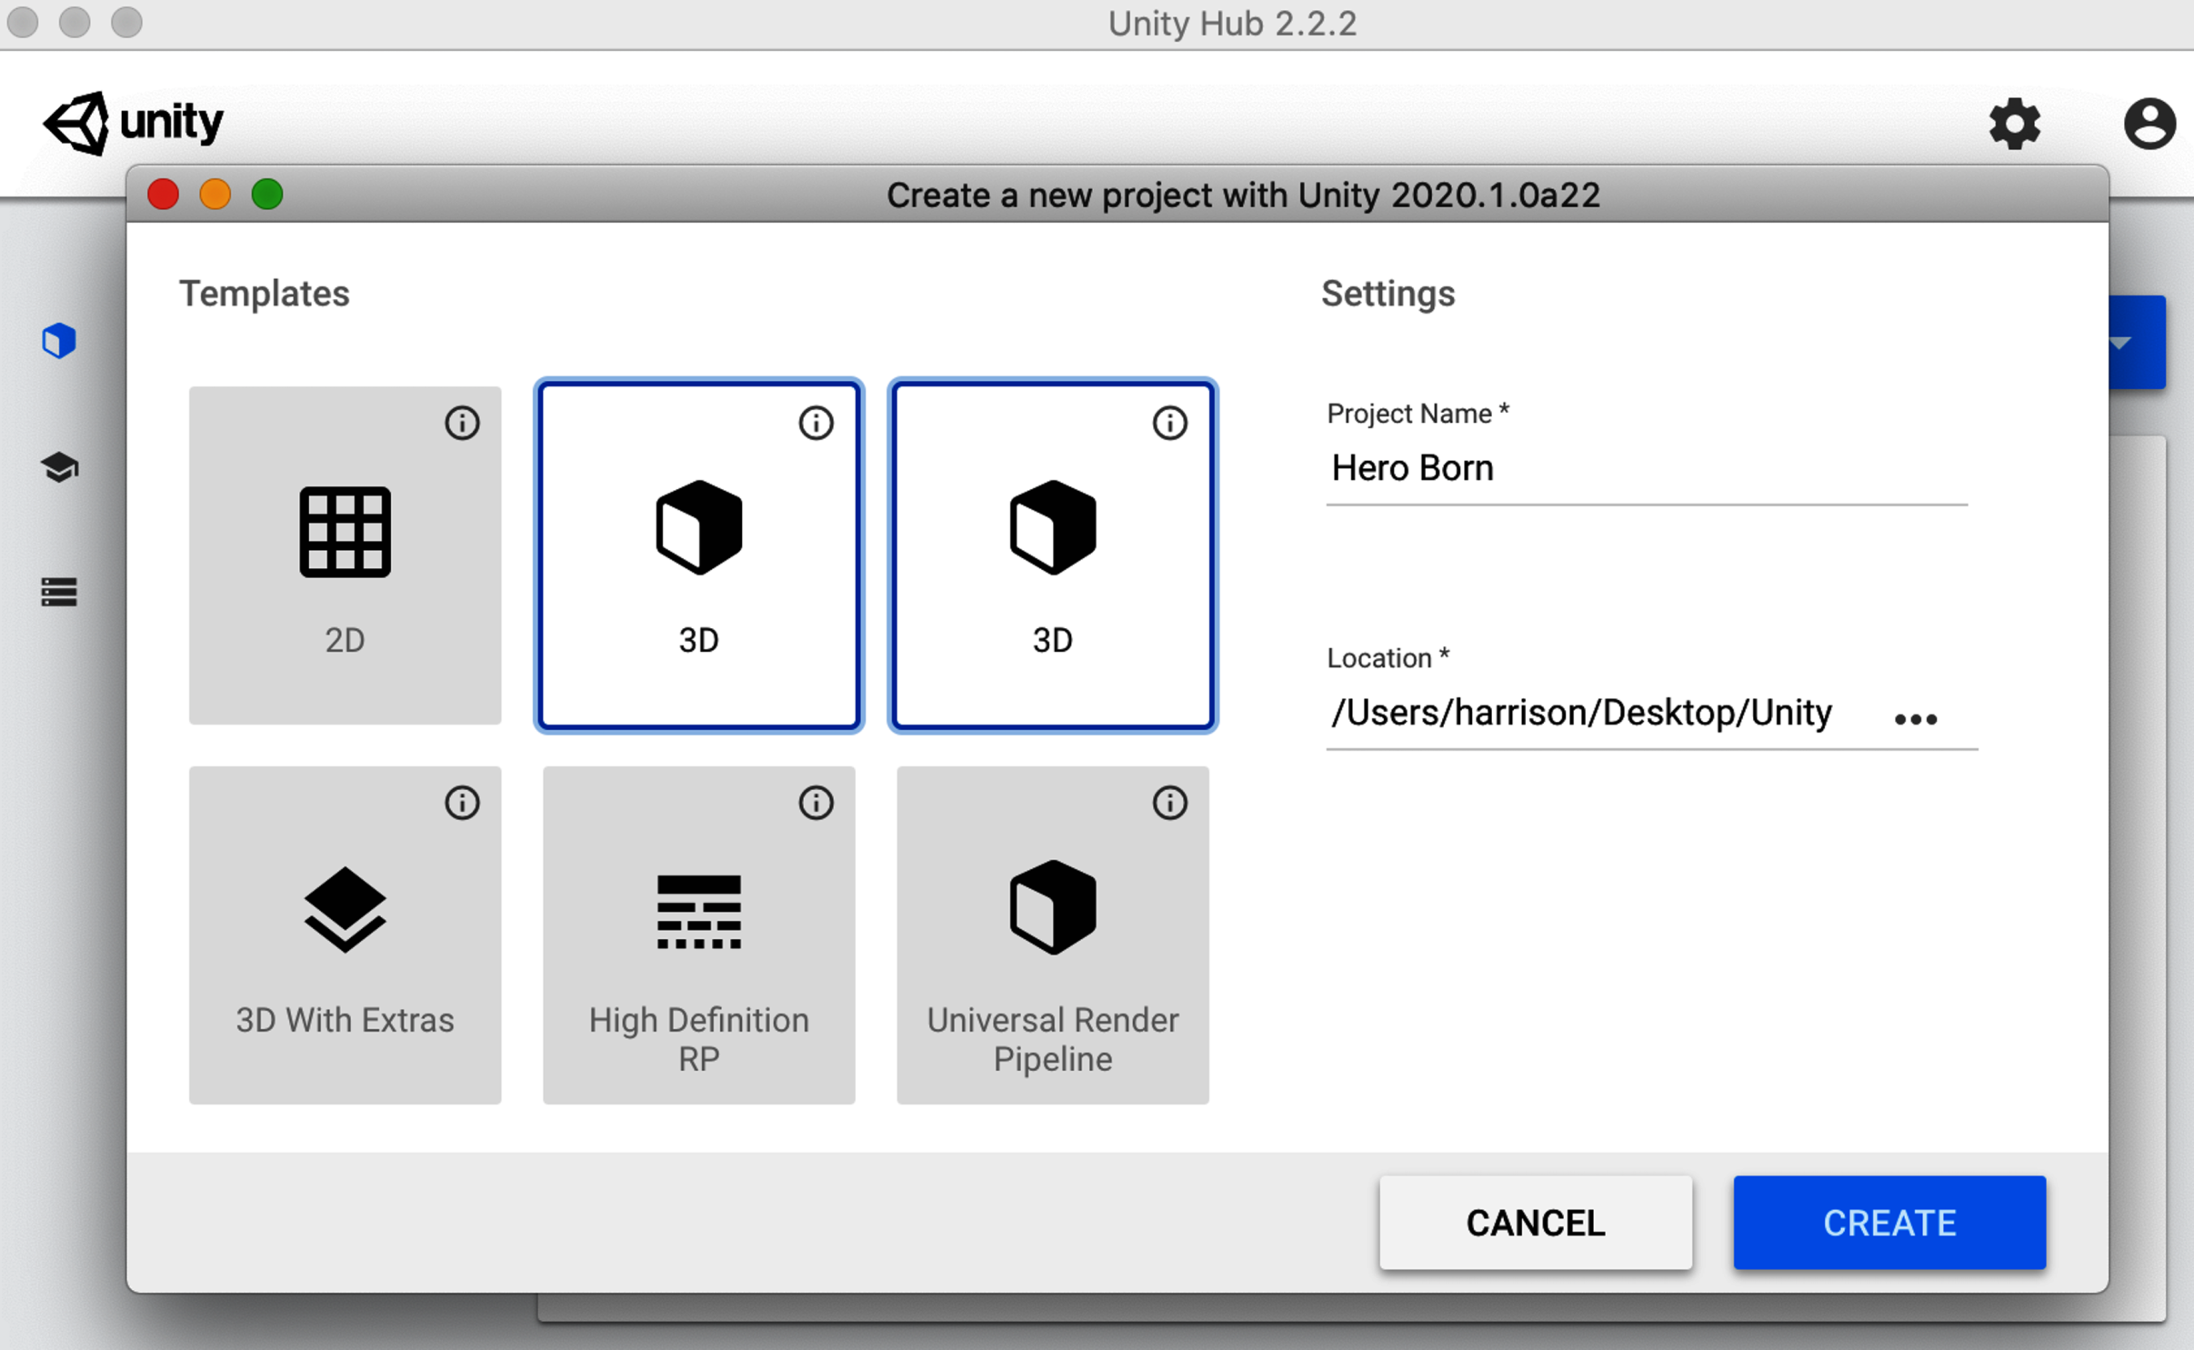Browse location with the three-dots button
Viewport: 2194px width, 1350px height.
tap(1915, 719)
